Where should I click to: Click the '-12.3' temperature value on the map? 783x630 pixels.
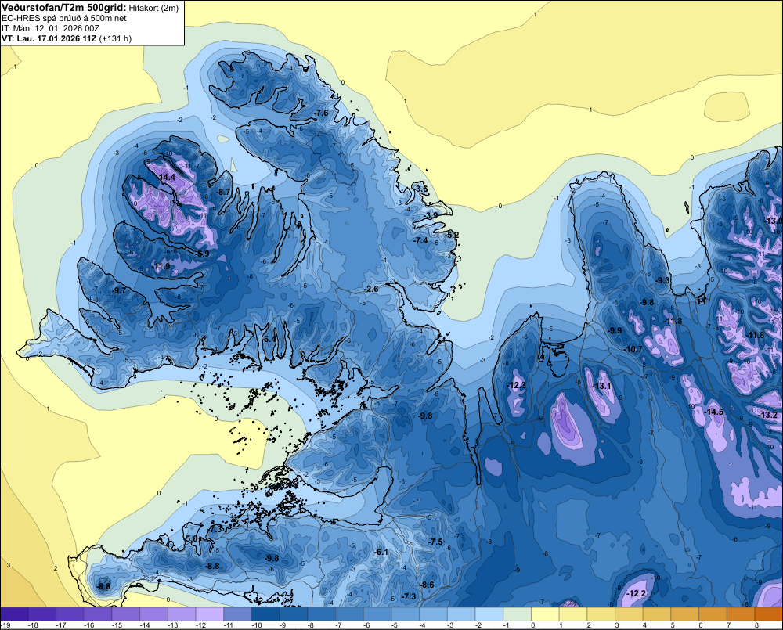[516, 385]
